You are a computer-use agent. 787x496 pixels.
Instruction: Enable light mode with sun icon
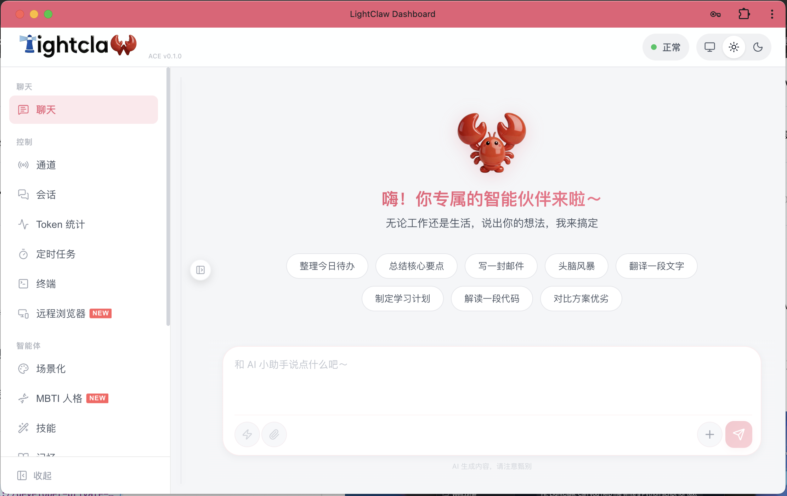[x=734, y=47]
